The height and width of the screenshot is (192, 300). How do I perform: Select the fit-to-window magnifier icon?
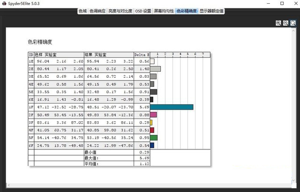(x=293, y=23)
